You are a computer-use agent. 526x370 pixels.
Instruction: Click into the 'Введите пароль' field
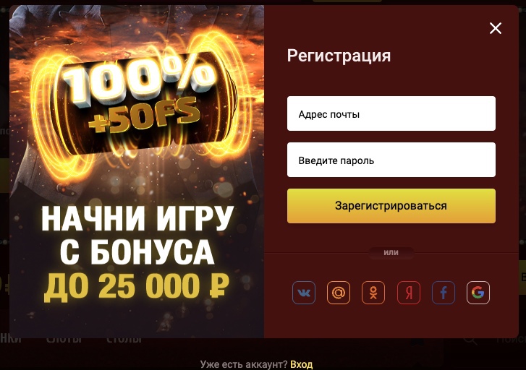391,160
